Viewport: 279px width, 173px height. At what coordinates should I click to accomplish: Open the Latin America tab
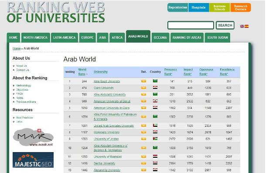point(65,37)
